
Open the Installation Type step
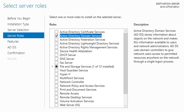point(18,24)
